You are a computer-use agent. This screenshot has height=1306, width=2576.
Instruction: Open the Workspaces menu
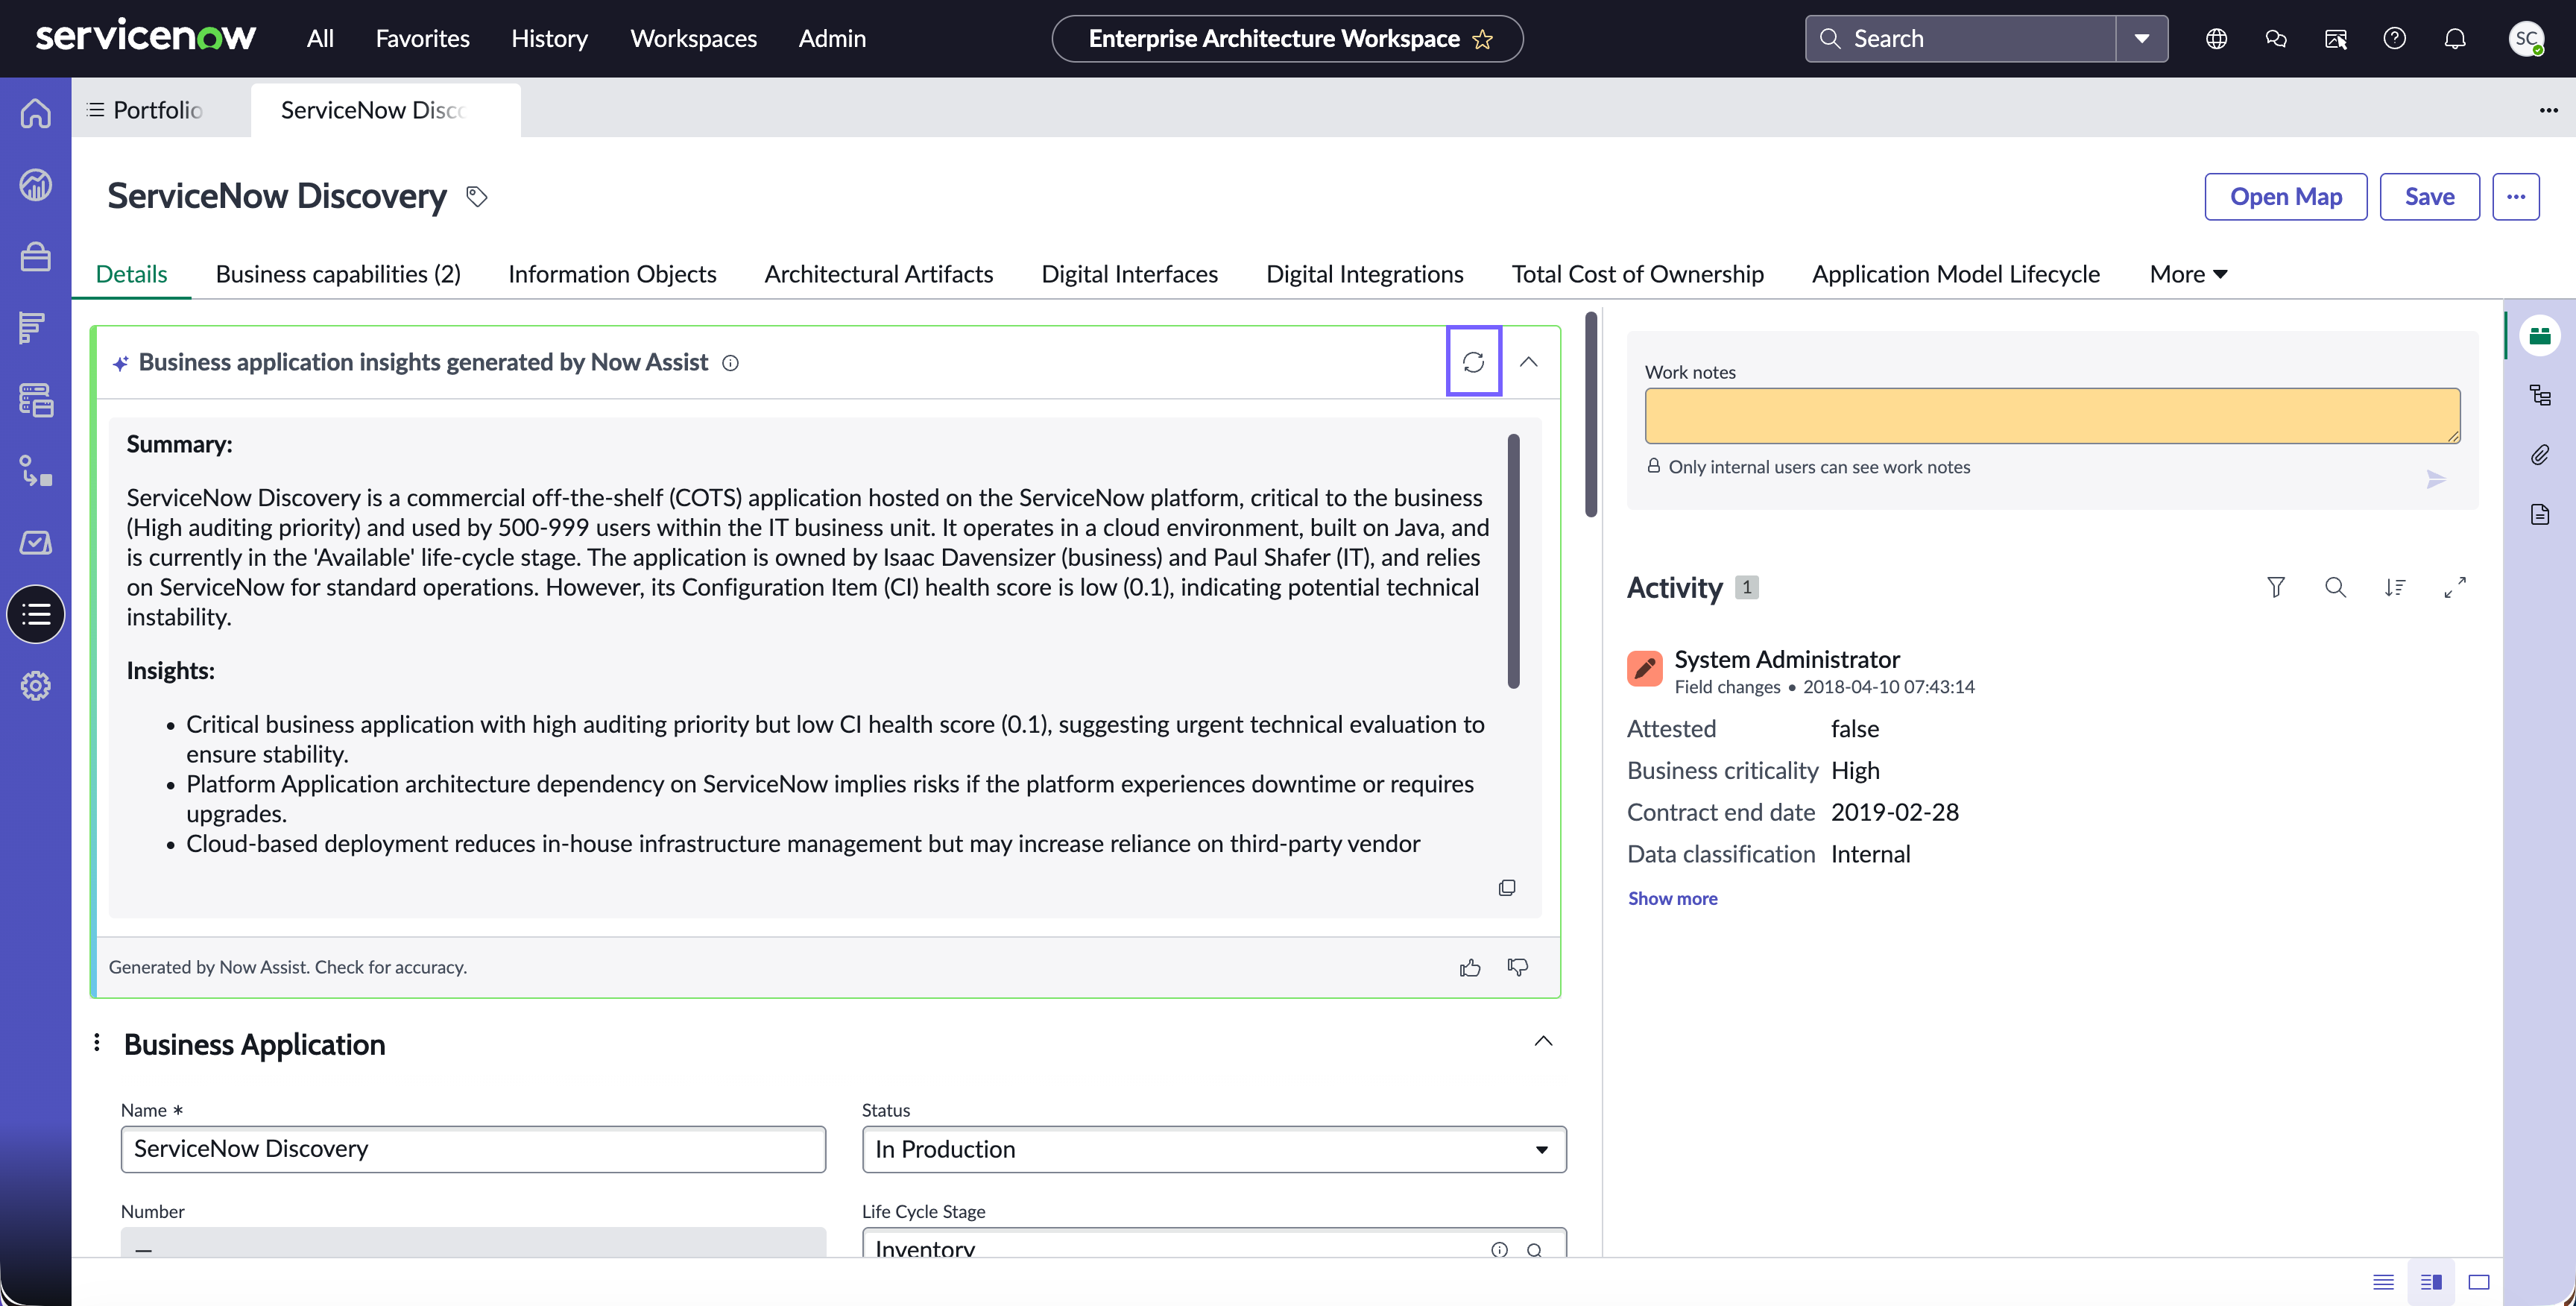(x=694, y=39)
